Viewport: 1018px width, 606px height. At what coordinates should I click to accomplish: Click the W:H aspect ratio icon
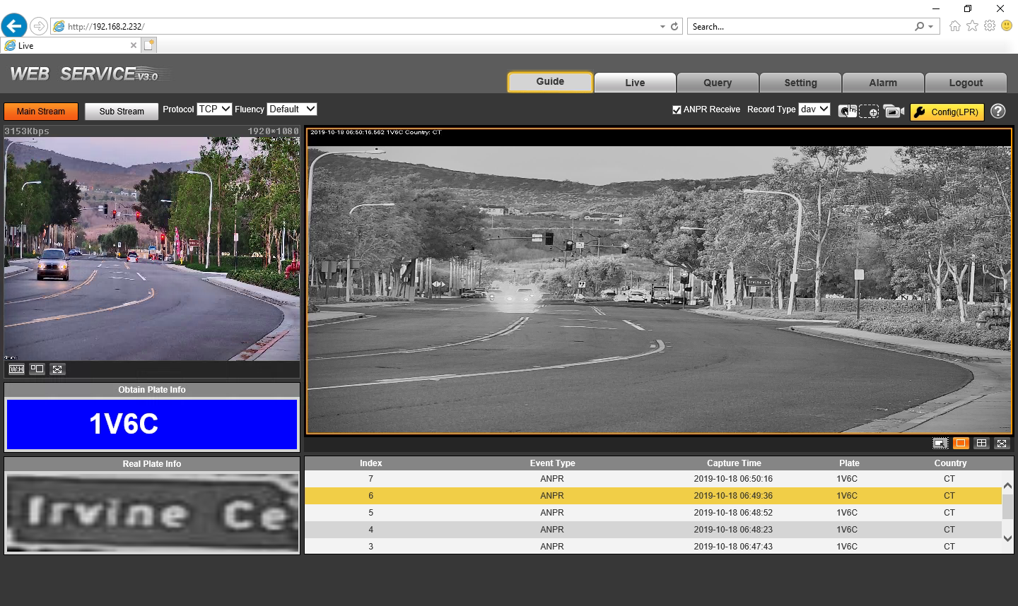pyautogui.click(x=16, y=369)
